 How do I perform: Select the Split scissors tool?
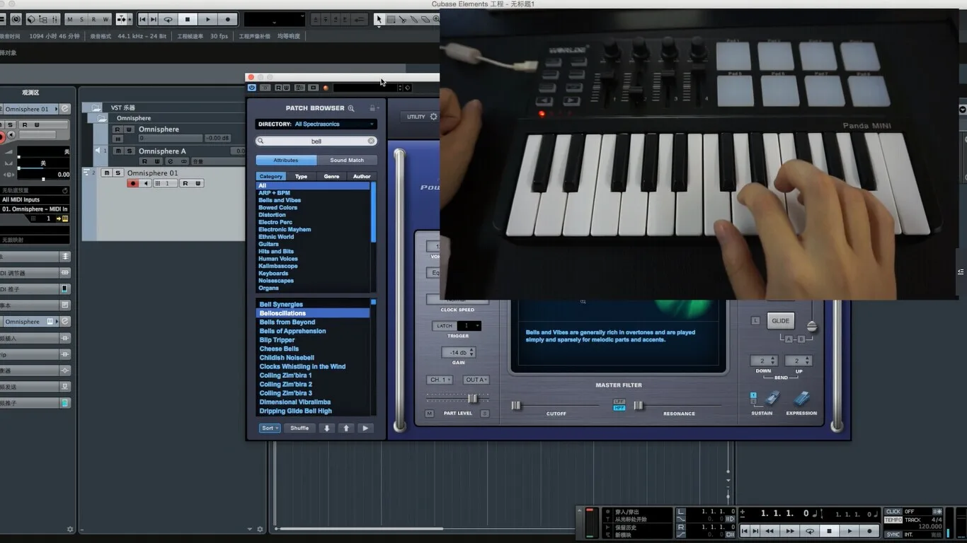[401, 19]
